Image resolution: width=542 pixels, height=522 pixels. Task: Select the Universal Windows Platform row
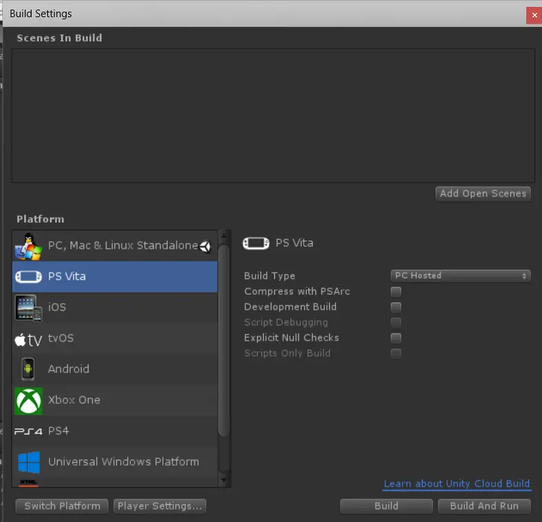(115, 462)
